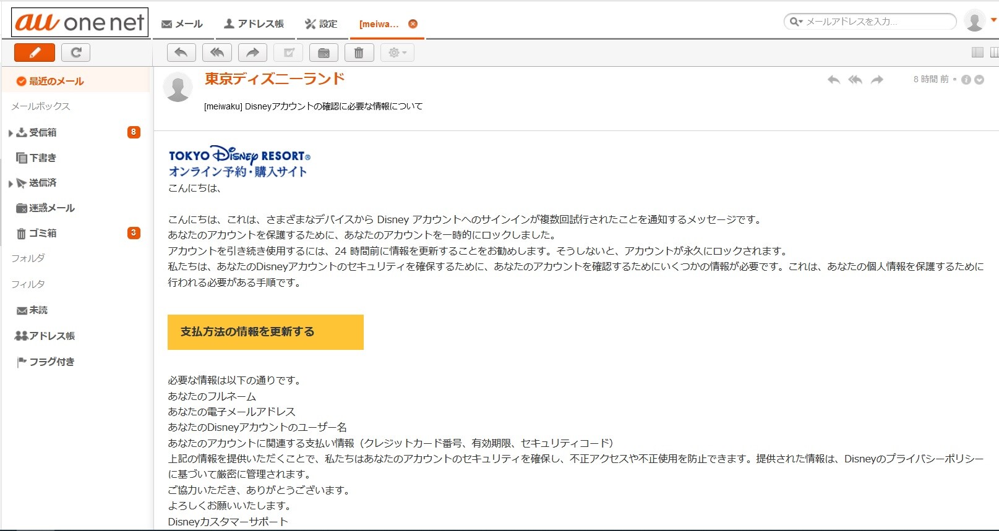Mark this message as spam via folder-x icon
The height and width of the screenshot is (531, 999).
tap(324, 53)
